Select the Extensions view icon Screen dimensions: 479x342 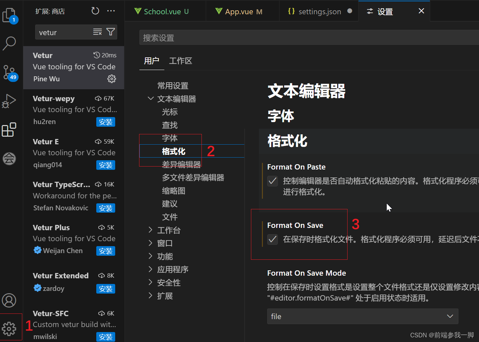[x=9, y=130]
